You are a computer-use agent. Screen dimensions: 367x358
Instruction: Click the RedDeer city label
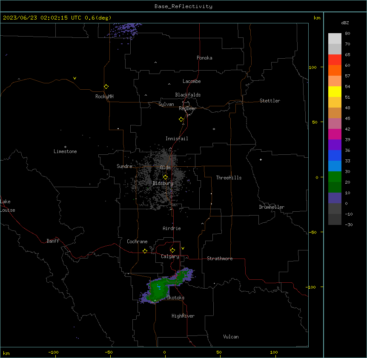coord(187,108)
